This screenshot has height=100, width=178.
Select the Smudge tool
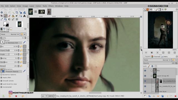pyautogui.click(x=17, y=16)
